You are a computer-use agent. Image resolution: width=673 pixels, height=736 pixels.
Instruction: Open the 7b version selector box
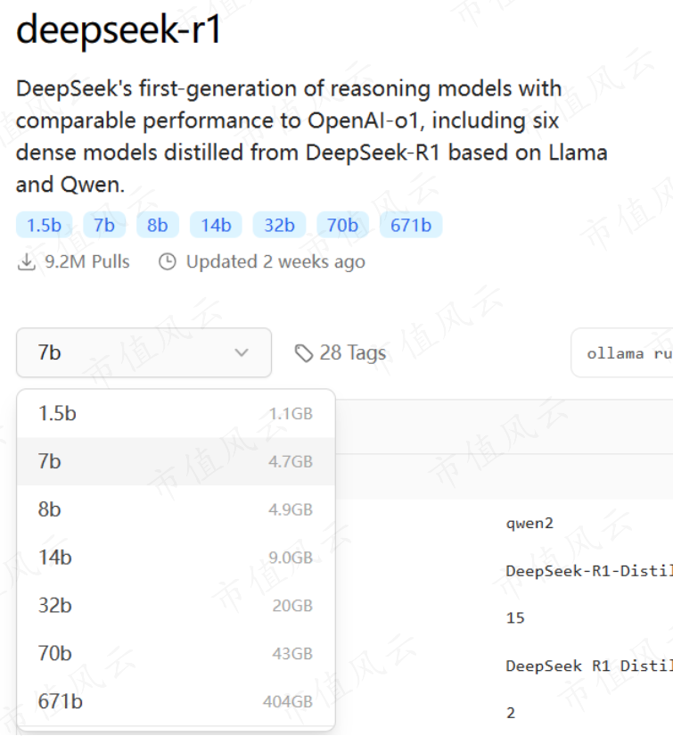click(x=144, y=352)
